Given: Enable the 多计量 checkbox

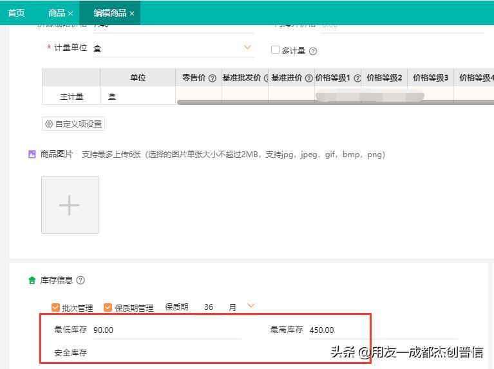Looking at the screenshot, I should (x=275, y=50).
